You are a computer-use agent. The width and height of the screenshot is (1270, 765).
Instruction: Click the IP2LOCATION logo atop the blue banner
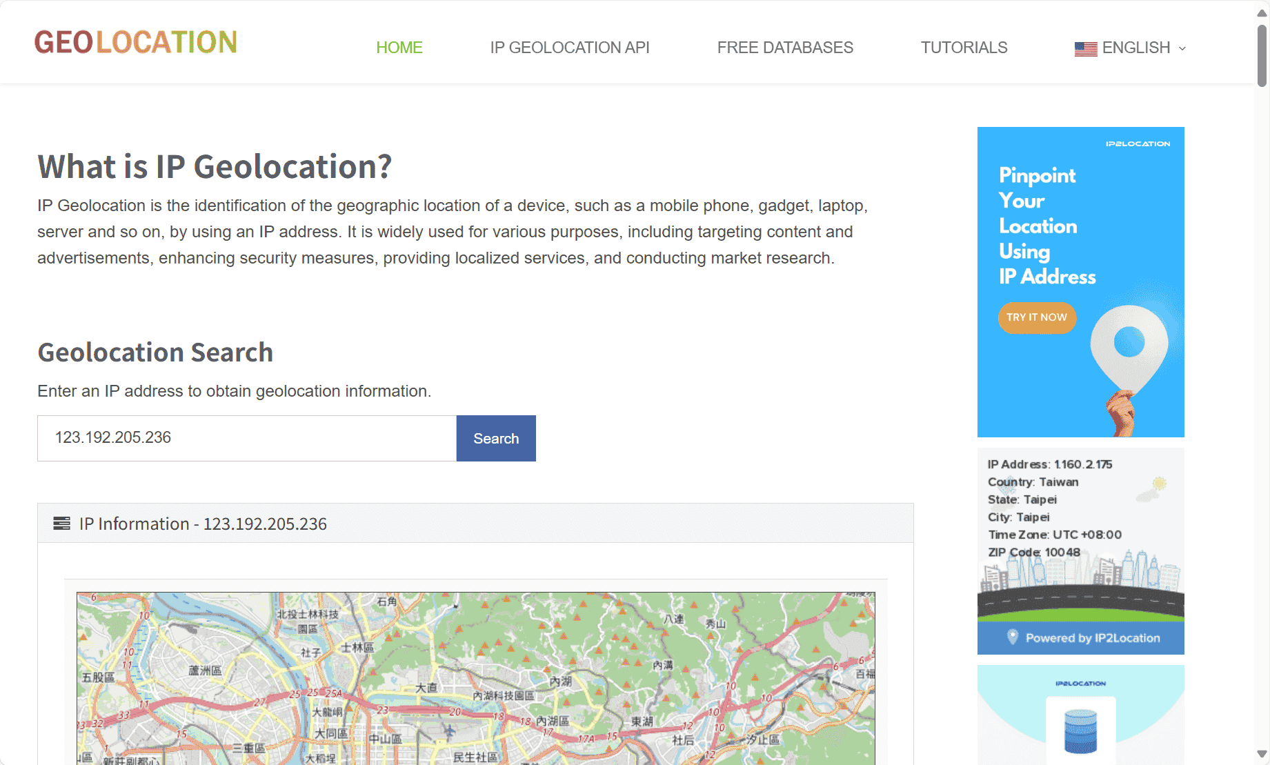(x=1137, y=143)
